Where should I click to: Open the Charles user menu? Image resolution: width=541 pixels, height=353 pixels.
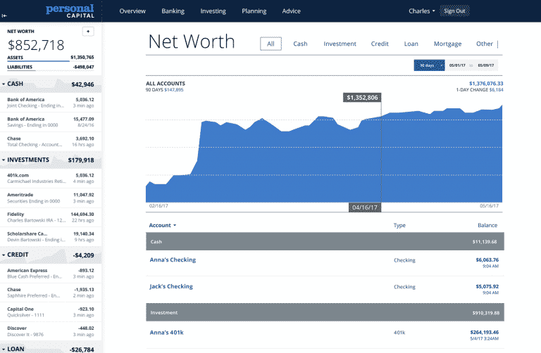pos(422,11)
